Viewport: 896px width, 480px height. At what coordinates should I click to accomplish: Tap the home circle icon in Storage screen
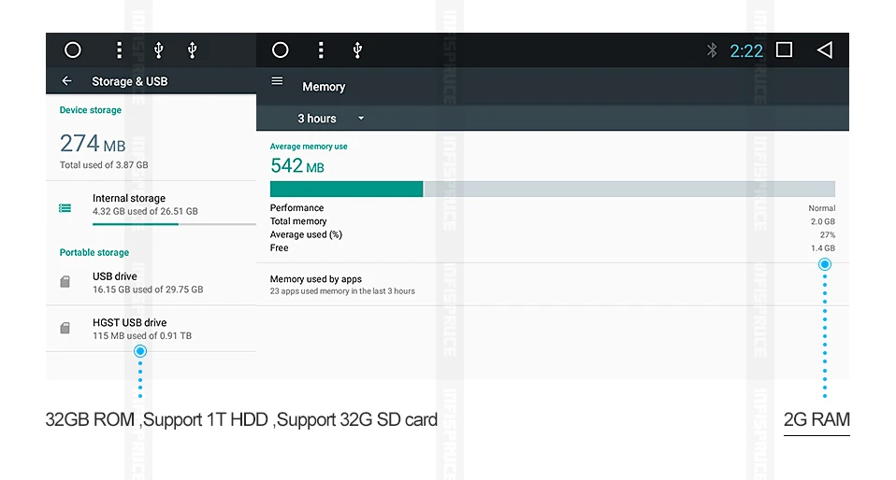pos(73,50)
